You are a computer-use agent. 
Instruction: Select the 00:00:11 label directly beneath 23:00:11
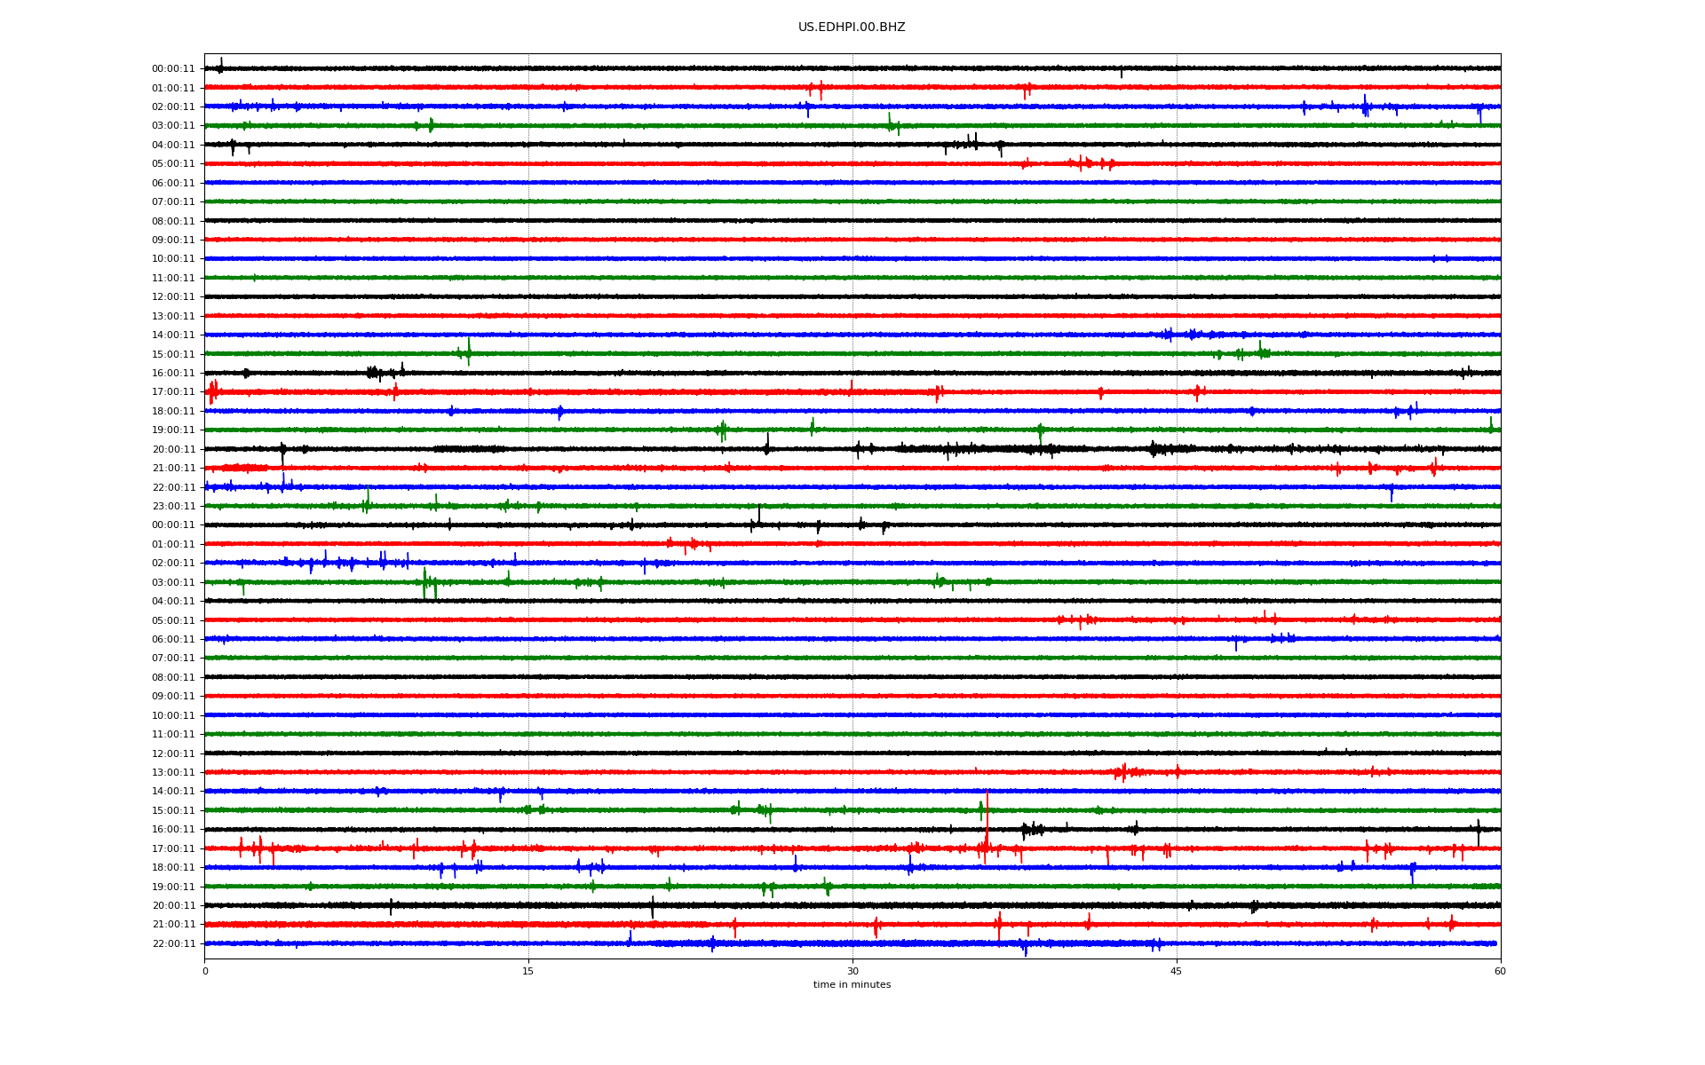coord(173,525)
